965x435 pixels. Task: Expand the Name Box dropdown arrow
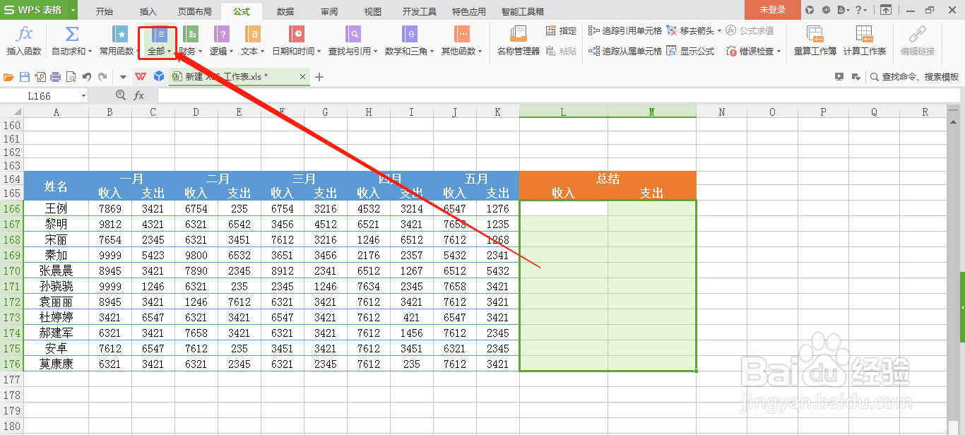click(83, 95)
